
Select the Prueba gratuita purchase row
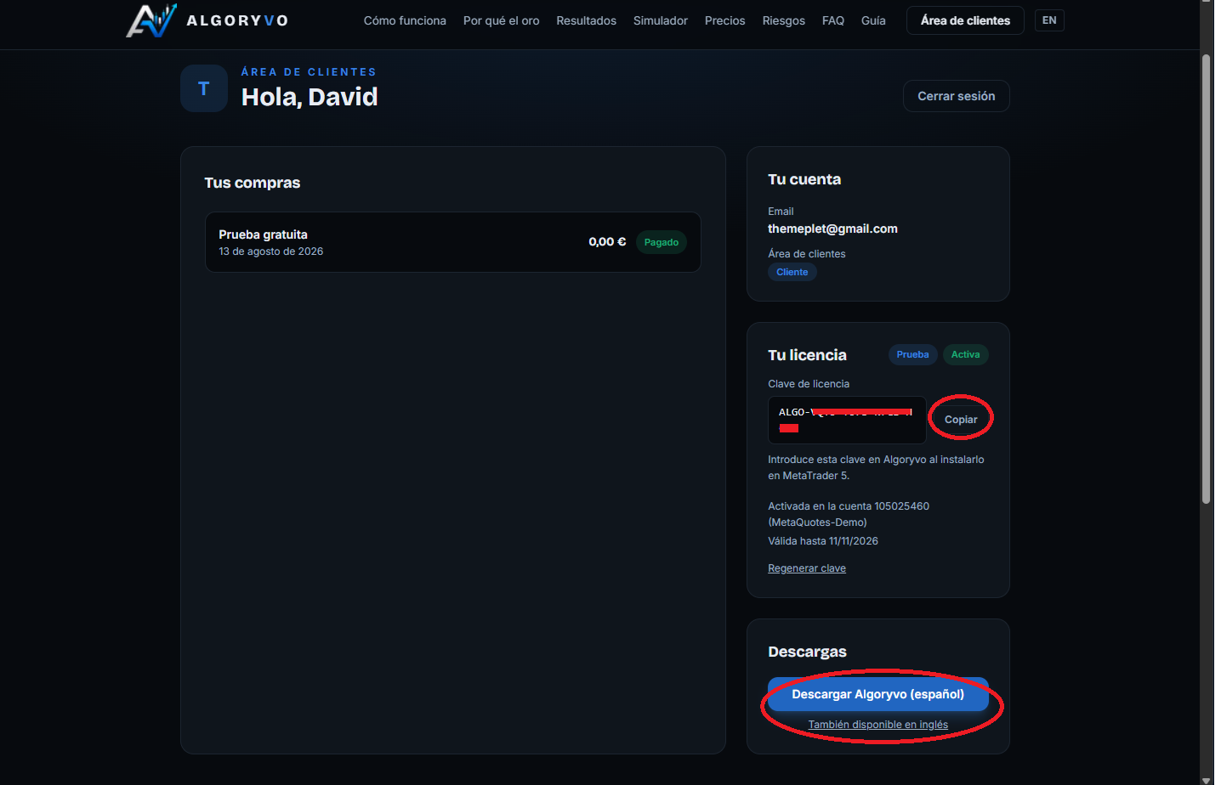[453, 242]
